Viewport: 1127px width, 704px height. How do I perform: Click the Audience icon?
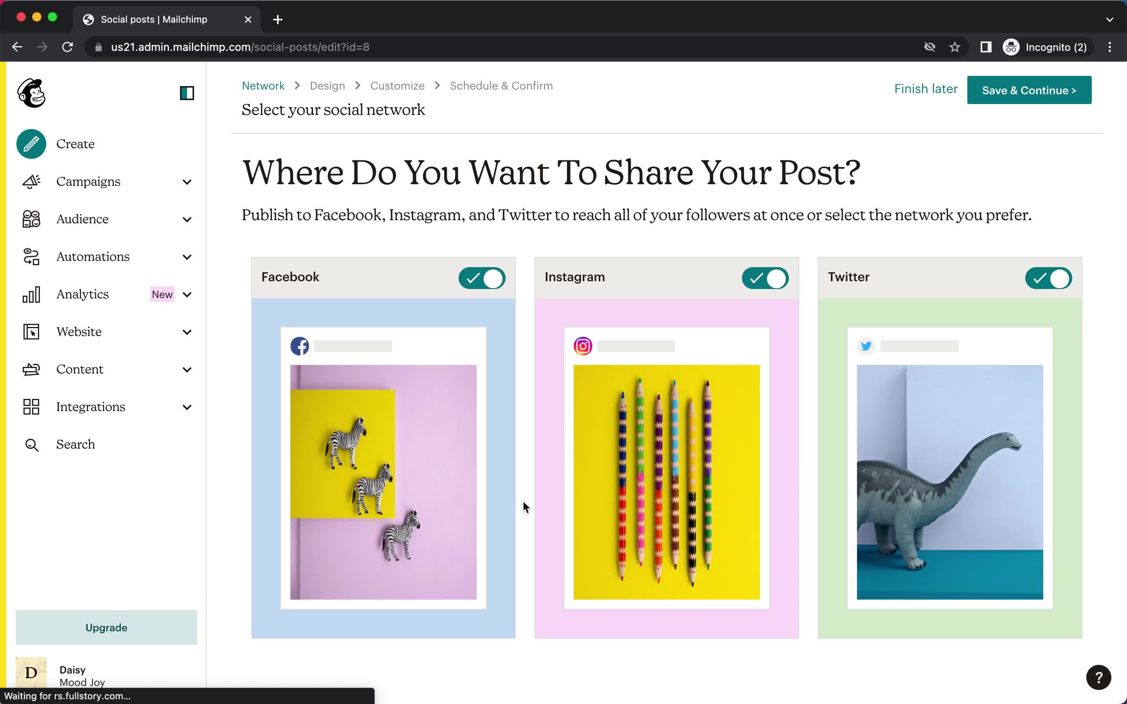(31, 218)
